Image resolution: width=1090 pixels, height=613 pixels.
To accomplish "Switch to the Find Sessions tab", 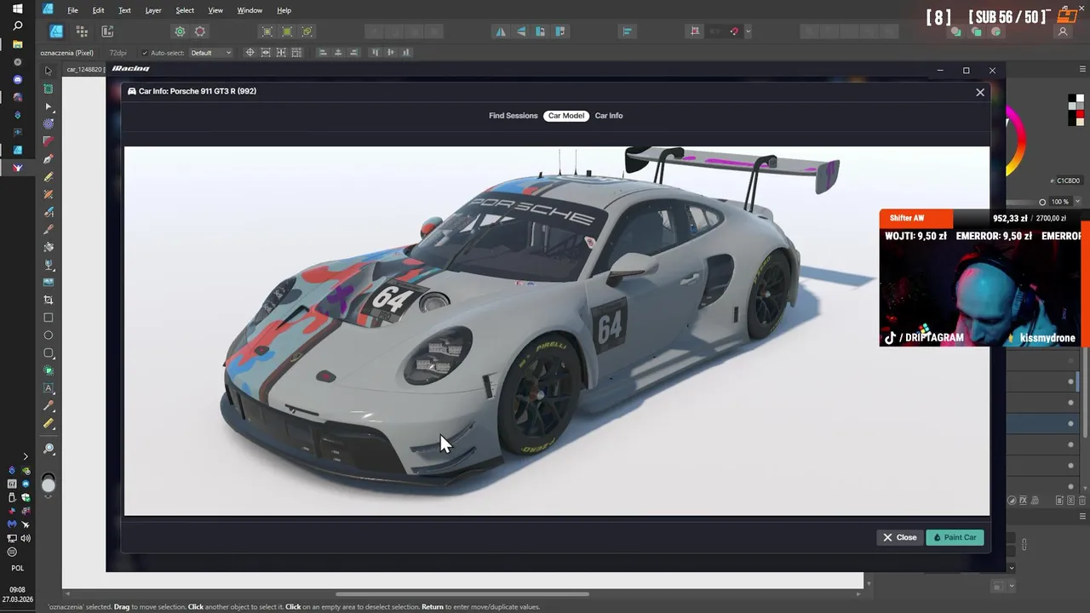I will (513, 116).
